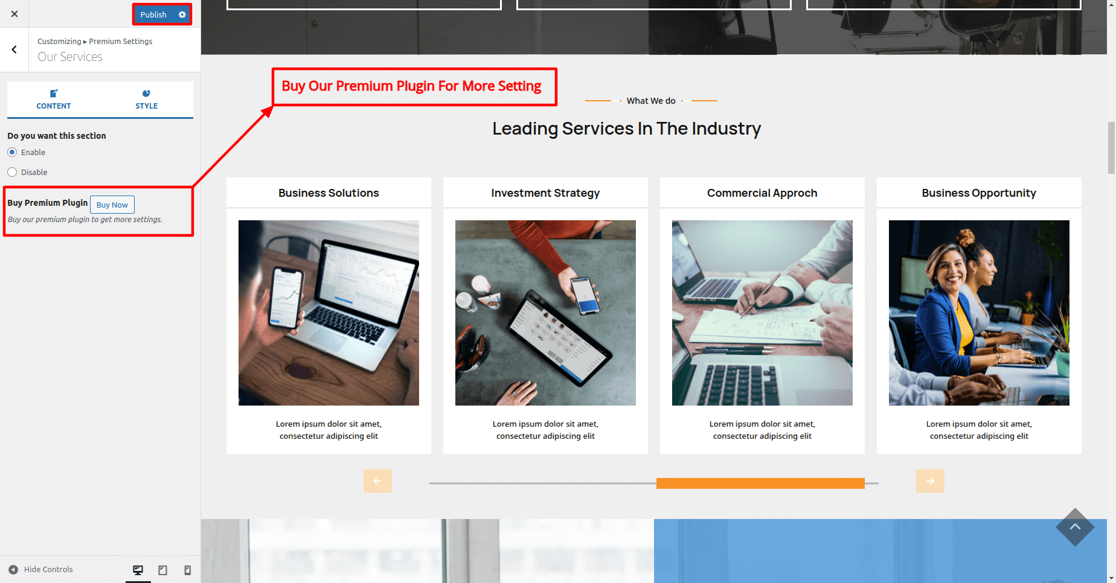The width and height of the screenshot is (1116, 583).
Task: Switch to tablet preview icon
Action: point(163,570)
